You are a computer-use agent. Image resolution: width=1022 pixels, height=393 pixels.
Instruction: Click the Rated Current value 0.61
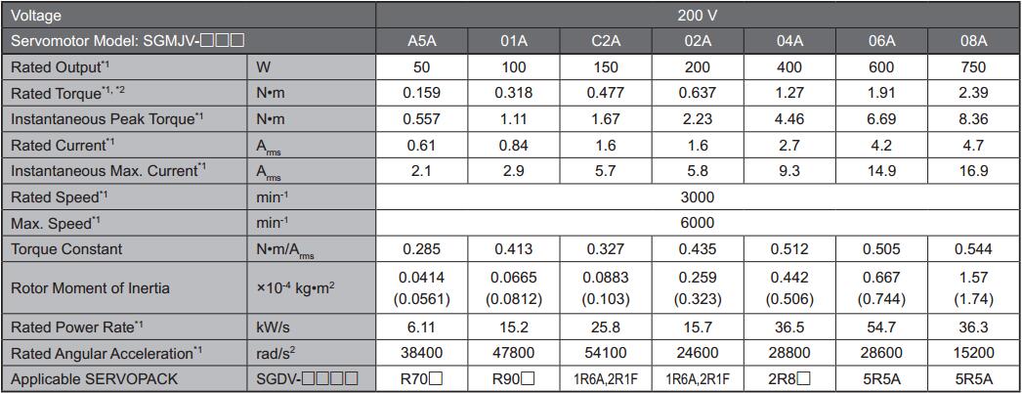click(421, 145)
